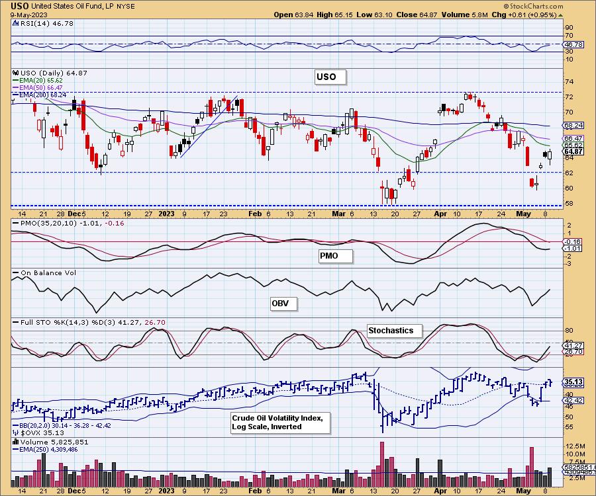Image resolution: width=596 pixels, height=496 pixels.
Task: Click the volume bars icon beside Volume 5,825,851
Action: pyautogui.click(x=16, y=442)
